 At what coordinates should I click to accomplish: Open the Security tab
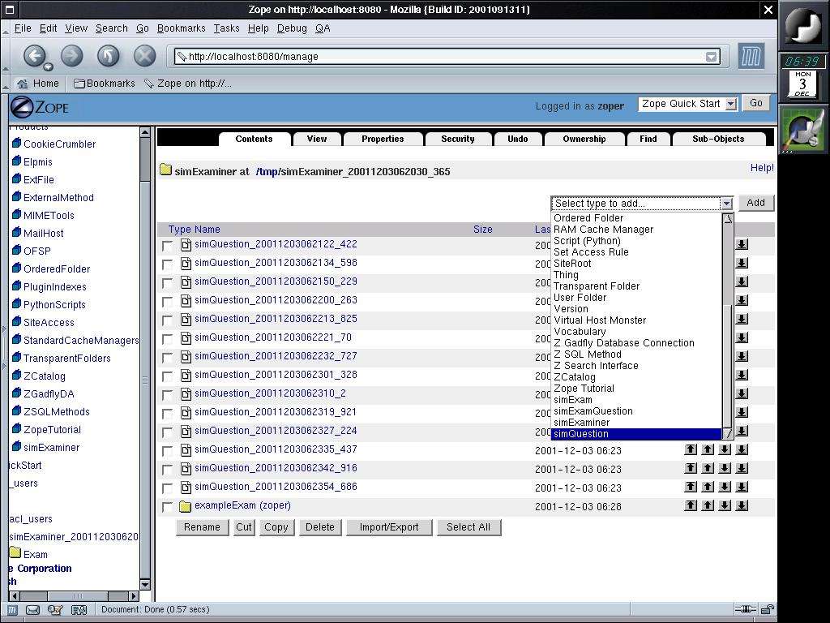[458, 139]
